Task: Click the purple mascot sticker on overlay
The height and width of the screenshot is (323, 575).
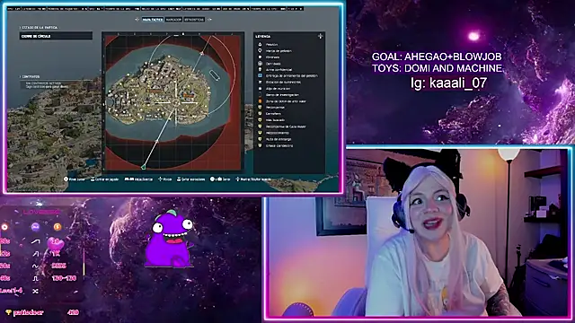Action: pyautogui.click(x=170, y=239)
